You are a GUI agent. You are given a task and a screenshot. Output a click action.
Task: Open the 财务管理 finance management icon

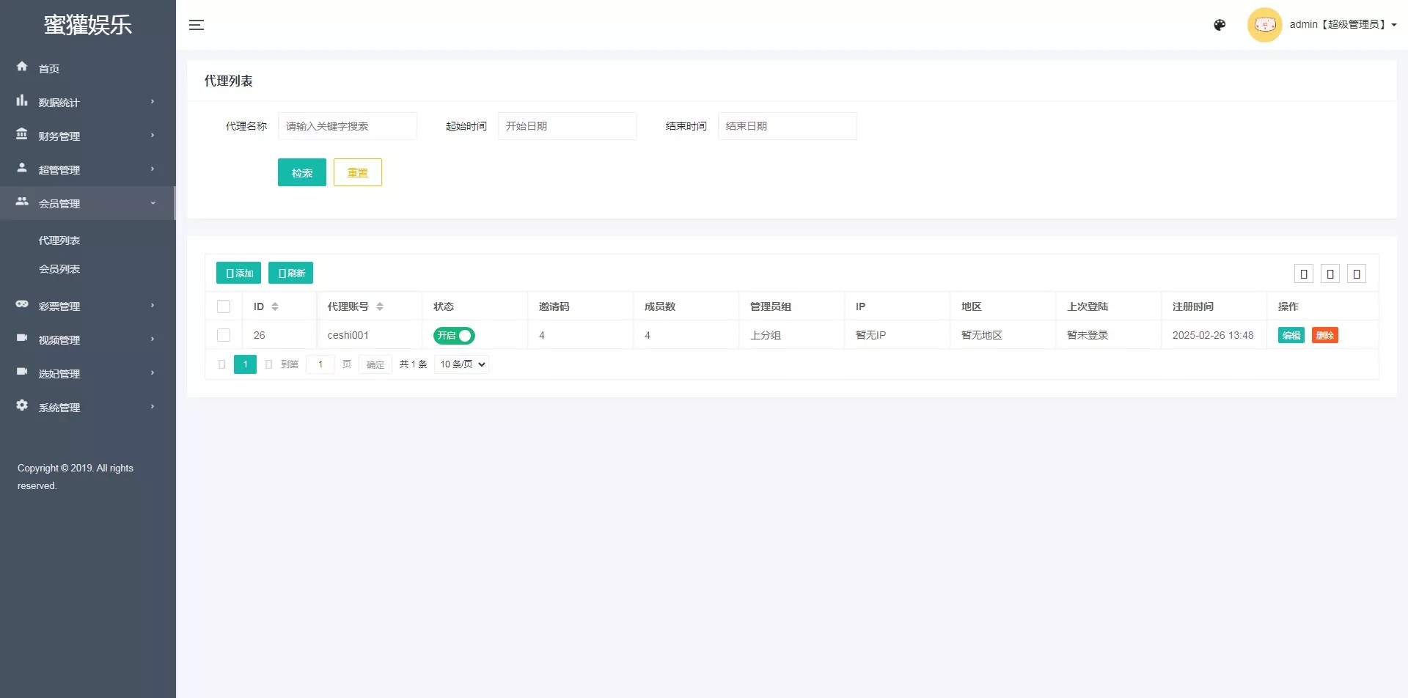point(22,135)
